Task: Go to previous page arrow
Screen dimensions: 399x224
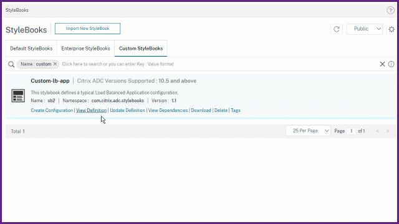Action: click(377, 131)
